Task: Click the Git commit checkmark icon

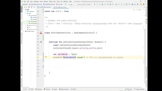Action: pos(121,4)
